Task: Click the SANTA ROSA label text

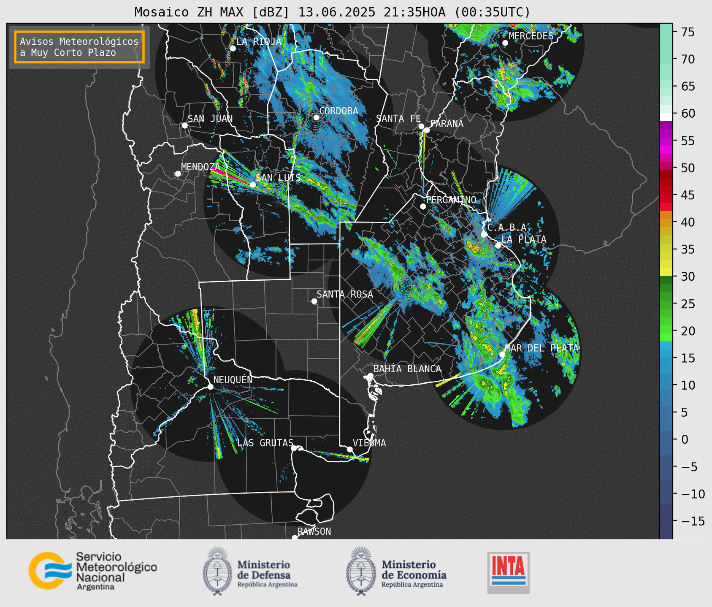Action: tap(345, 294)
